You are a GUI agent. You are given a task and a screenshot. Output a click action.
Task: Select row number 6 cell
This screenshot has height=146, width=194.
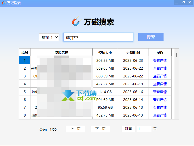pos(25,99)
